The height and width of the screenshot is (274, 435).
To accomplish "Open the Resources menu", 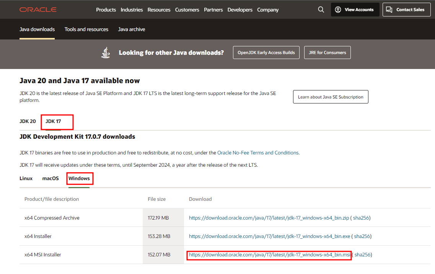I will (159, 10).
